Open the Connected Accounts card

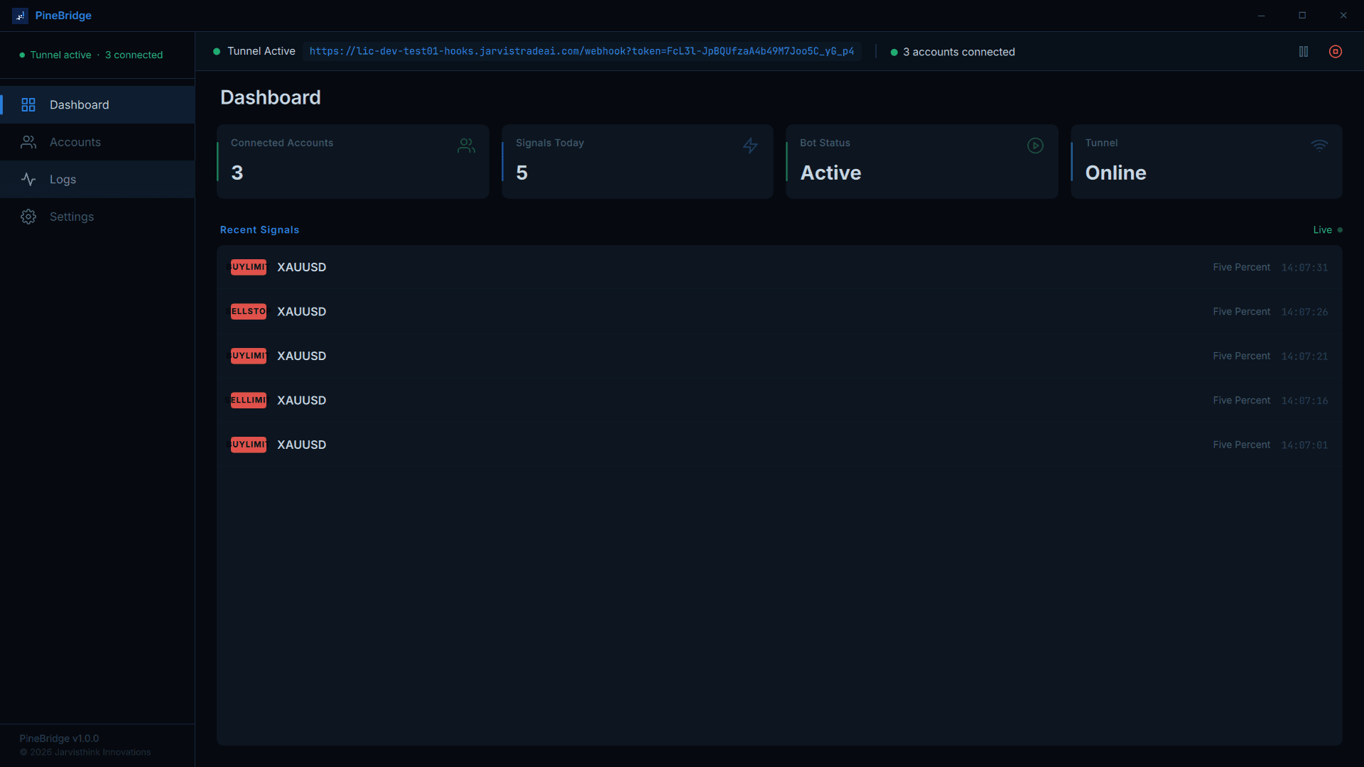pos(353,162)
